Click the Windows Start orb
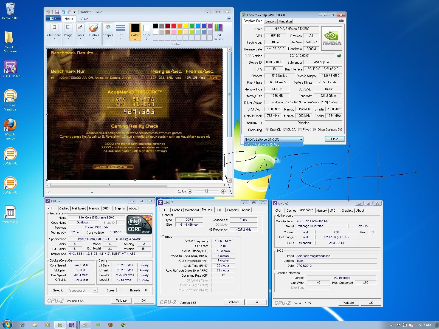439x329 pixels. pos(7,325)
